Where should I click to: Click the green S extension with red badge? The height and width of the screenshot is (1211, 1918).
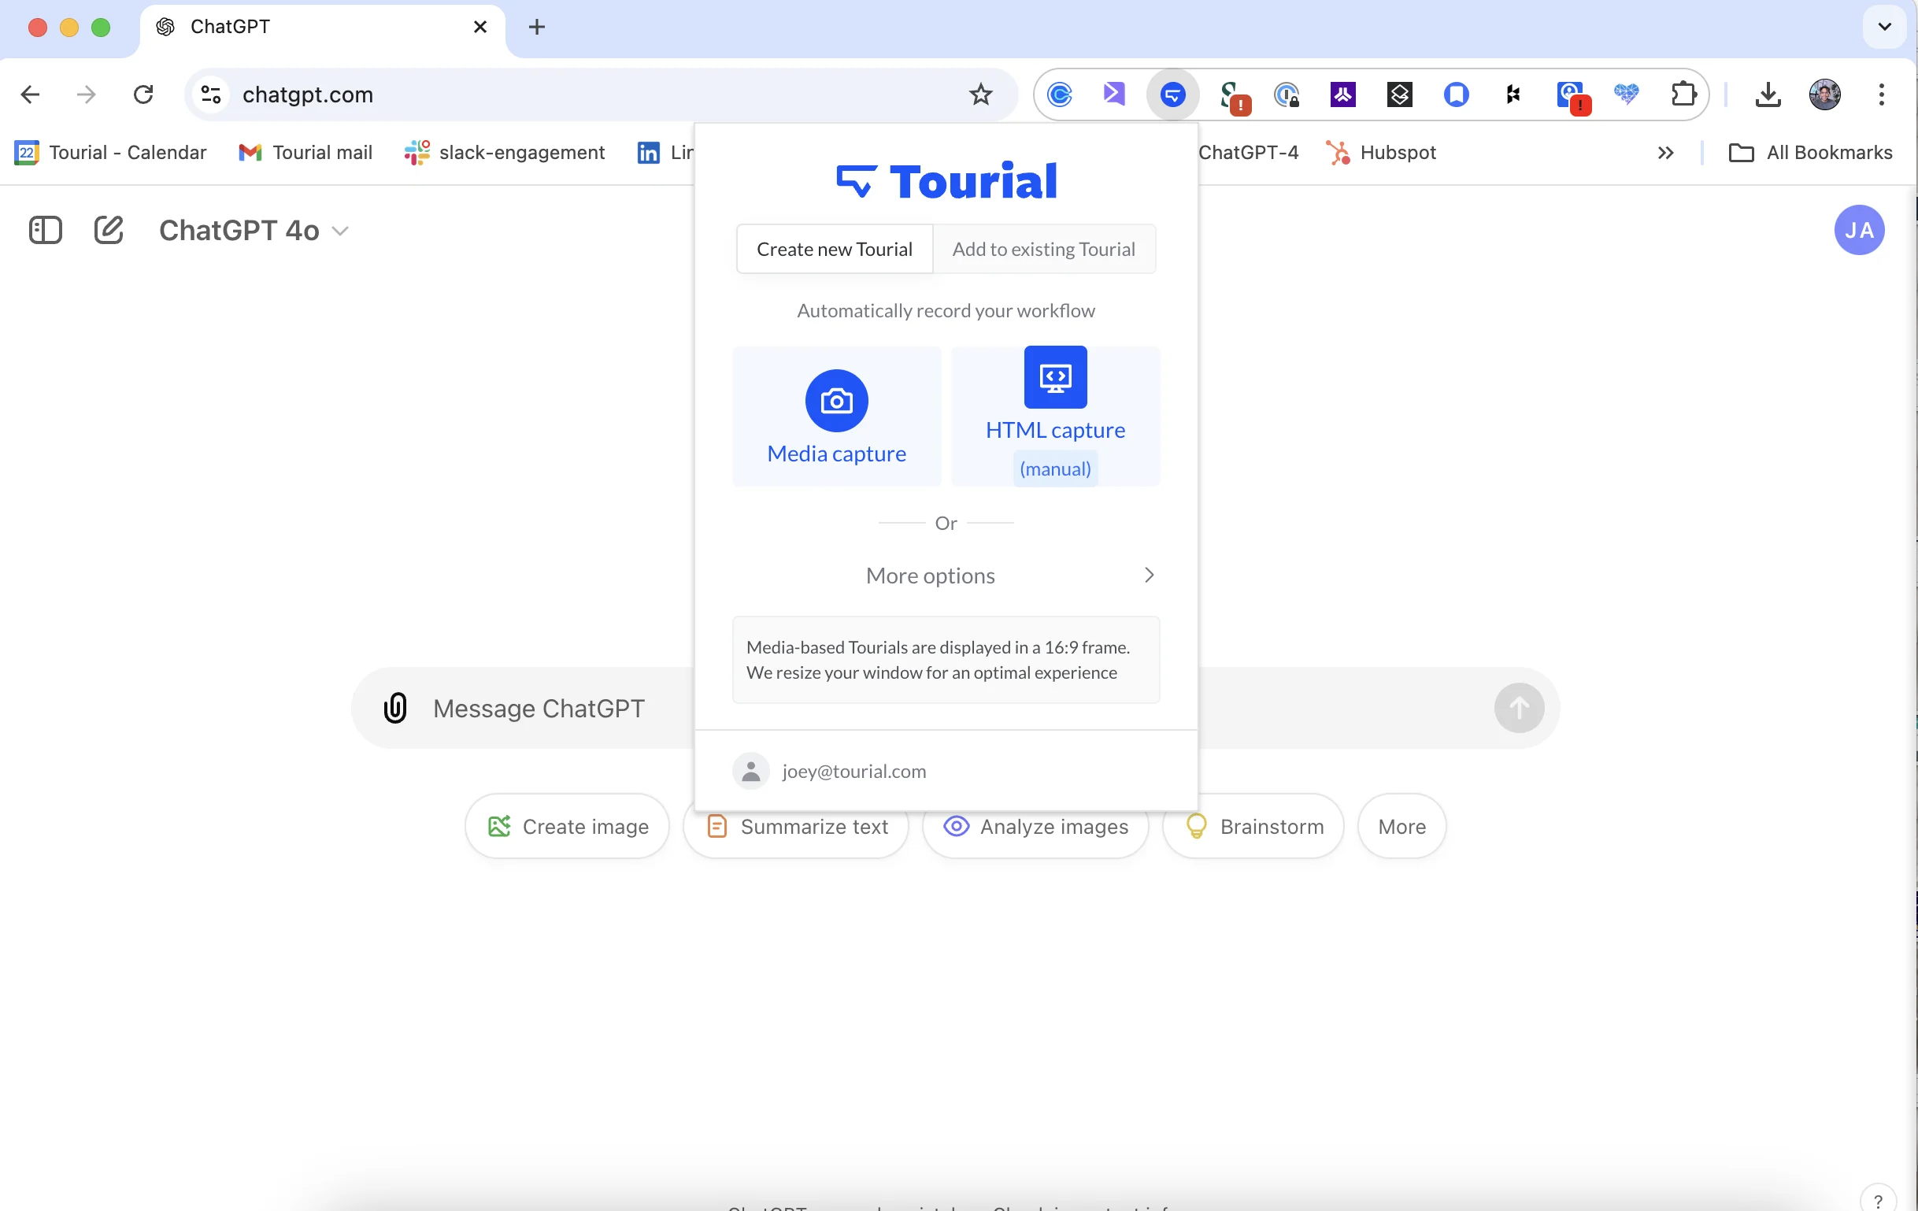pyautogui.click(x=1235, y=97)
